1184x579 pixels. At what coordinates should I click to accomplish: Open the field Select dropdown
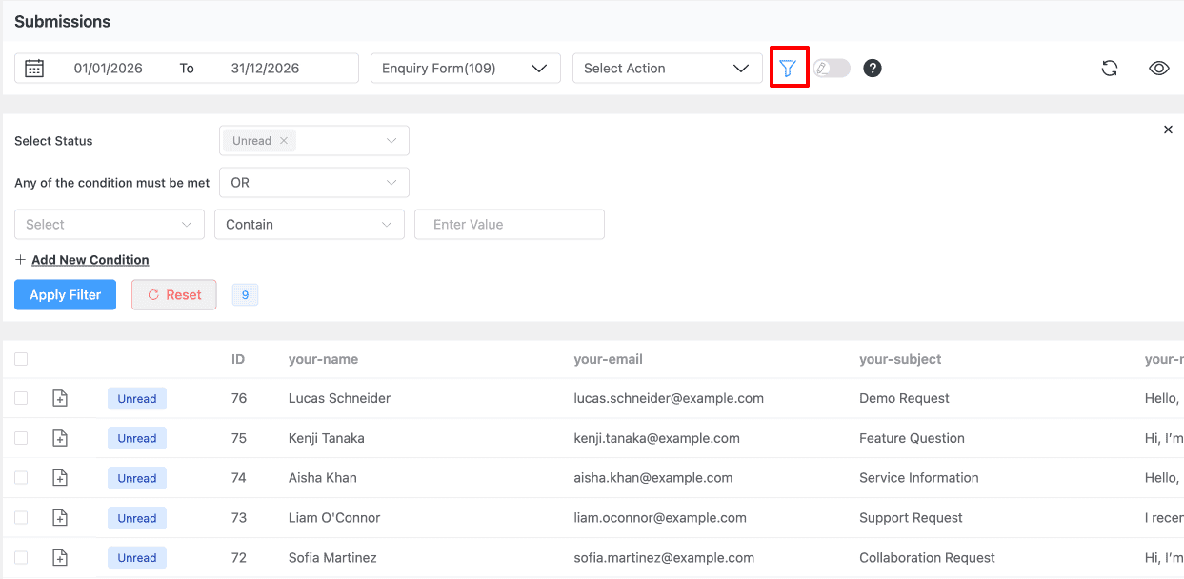pyautogui.click(x=110, y=225)
